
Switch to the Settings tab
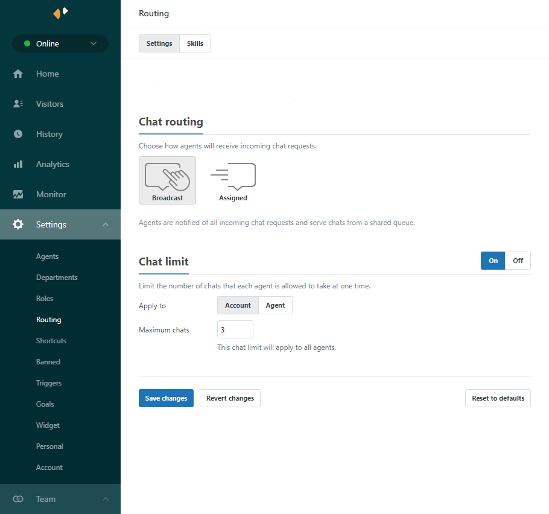point(159,43)
